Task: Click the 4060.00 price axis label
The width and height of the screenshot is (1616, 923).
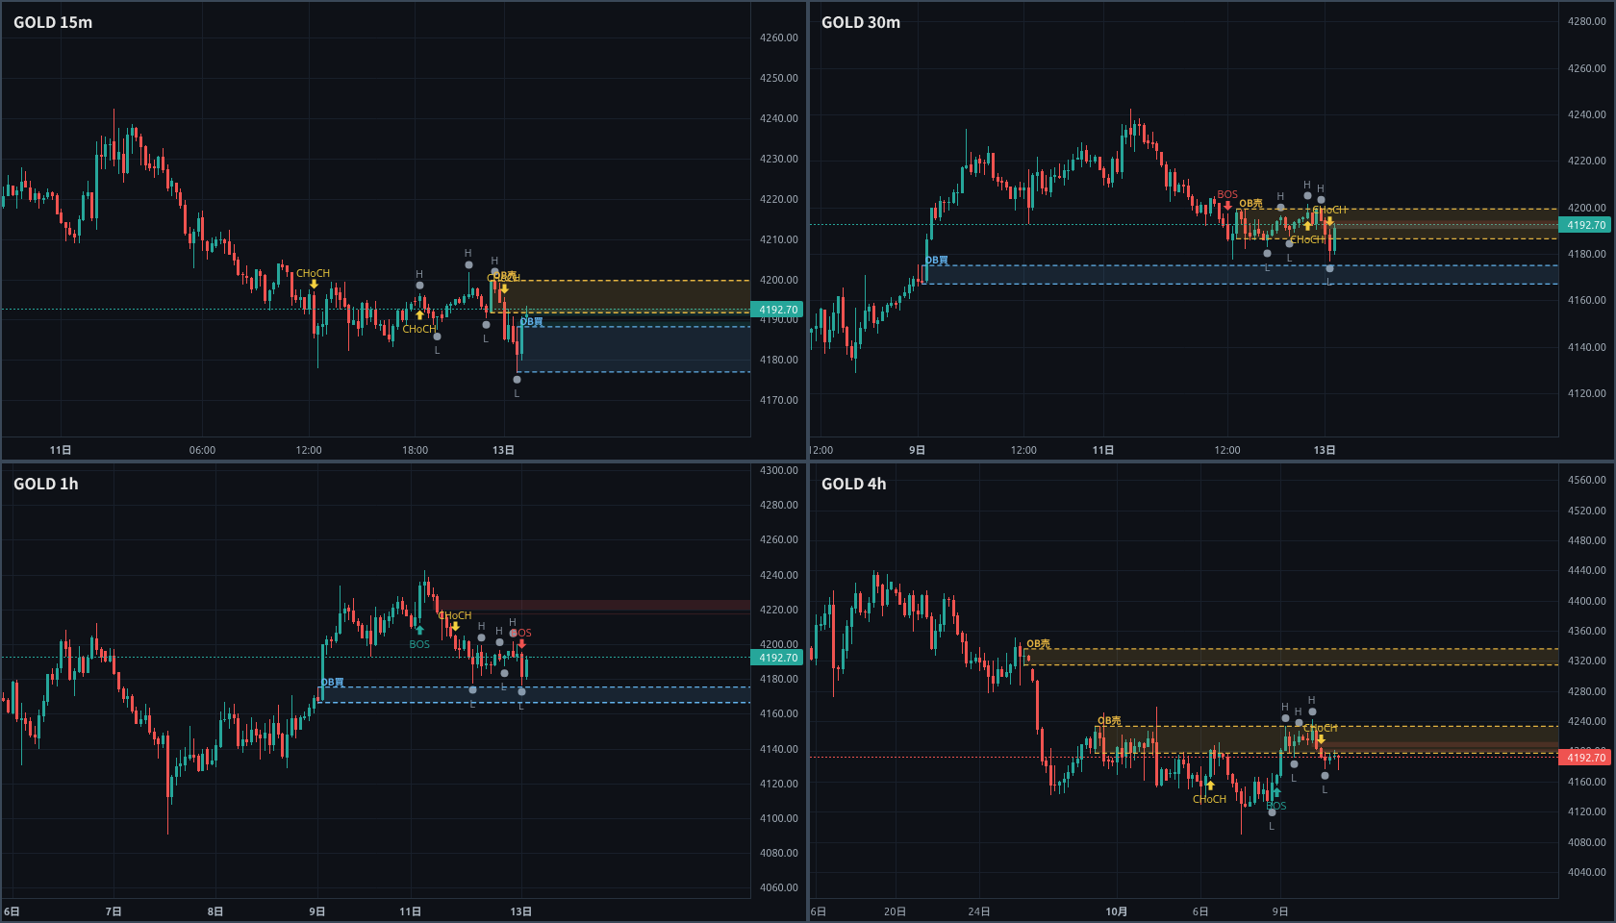Action: [779, 887]
